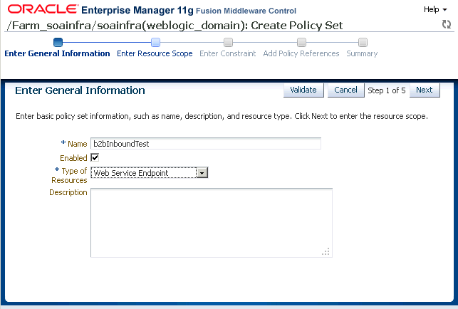Image resolution: width=458 pixels, height=309 pixels.
Task: Click the Summary step marker
Action: tap(363, 42)
